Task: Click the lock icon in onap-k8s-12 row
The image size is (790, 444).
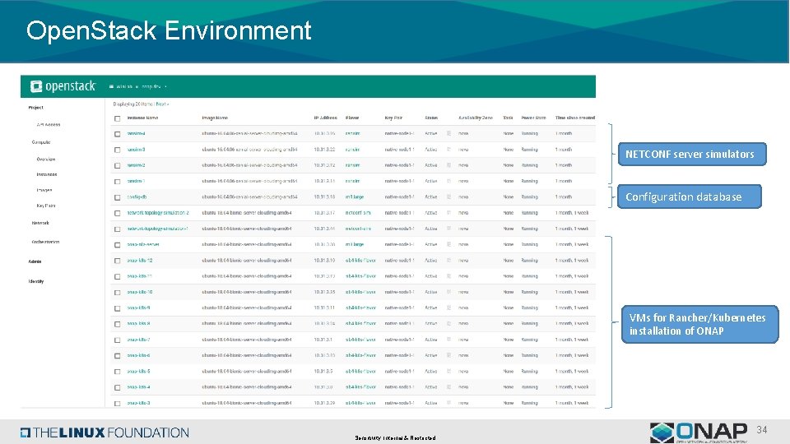Action: pos(448,261)
